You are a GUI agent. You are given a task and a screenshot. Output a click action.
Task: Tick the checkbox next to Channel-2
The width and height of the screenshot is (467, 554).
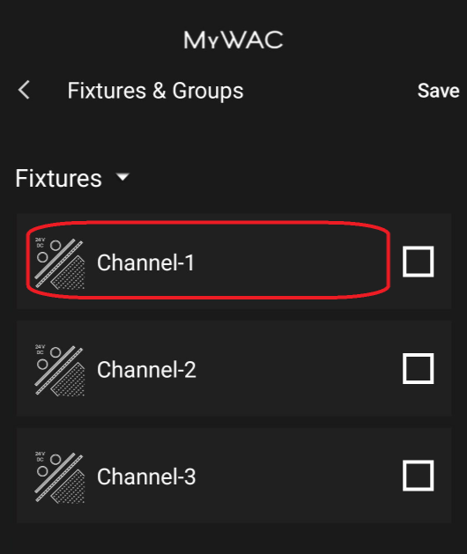click(419, 368)
